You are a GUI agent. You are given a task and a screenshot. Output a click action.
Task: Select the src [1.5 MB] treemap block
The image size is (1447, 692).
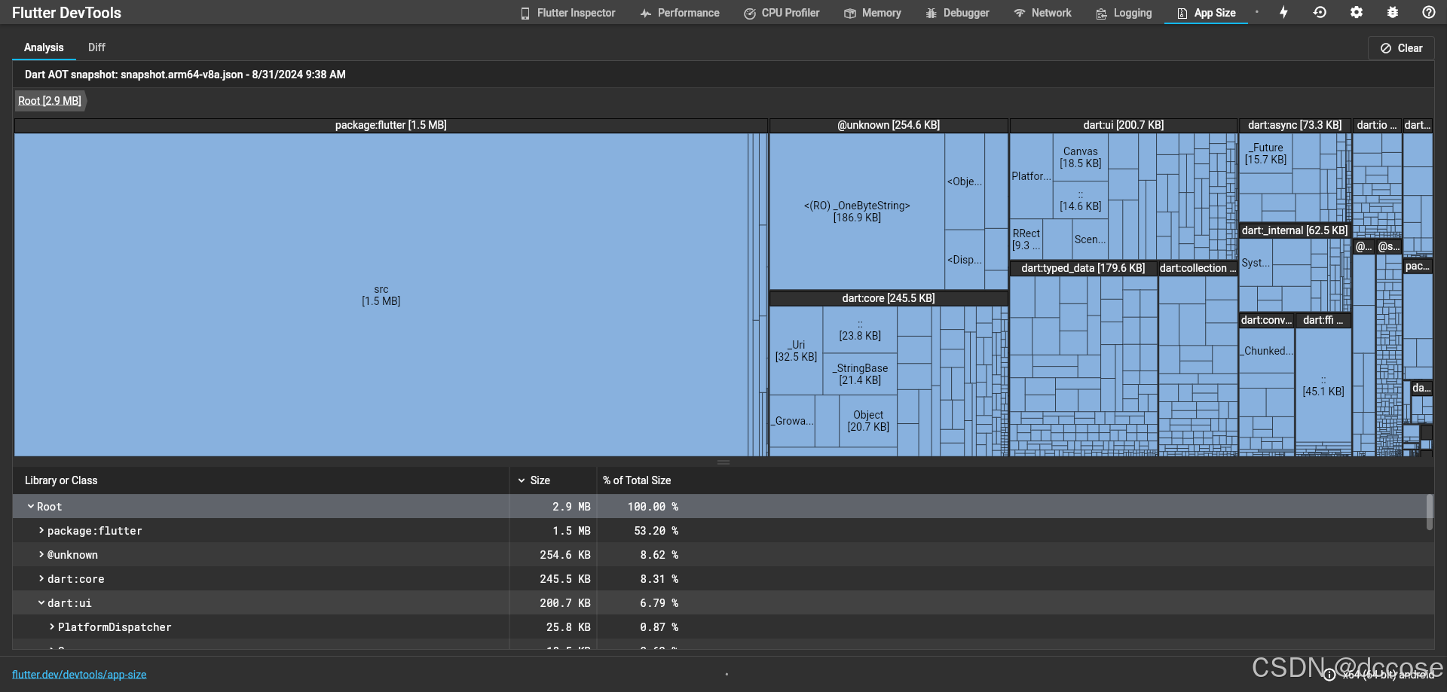click(381, 295)
